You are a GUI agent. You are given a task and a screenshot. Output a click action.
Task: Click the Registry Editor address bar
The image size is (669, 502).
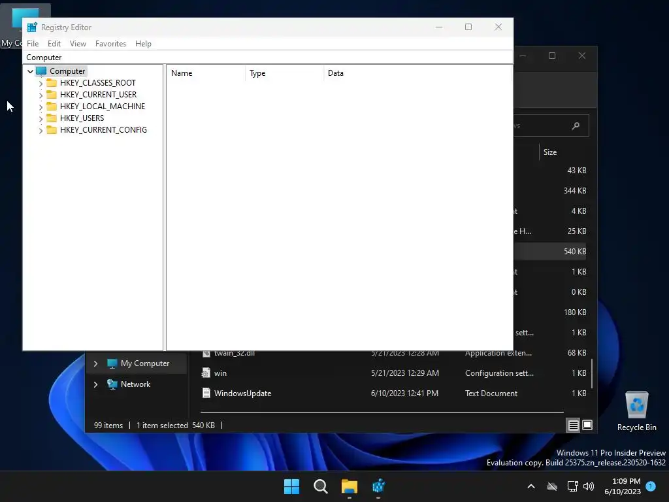pos(267,58)
